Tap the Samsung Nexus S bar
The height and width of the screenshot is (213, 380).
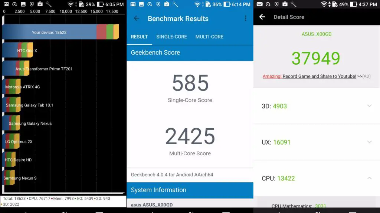click(9, 178)
